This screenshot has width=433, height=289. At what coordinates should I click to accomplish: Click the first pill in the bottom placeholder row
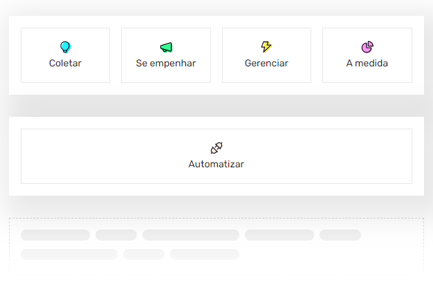point(69,254)
